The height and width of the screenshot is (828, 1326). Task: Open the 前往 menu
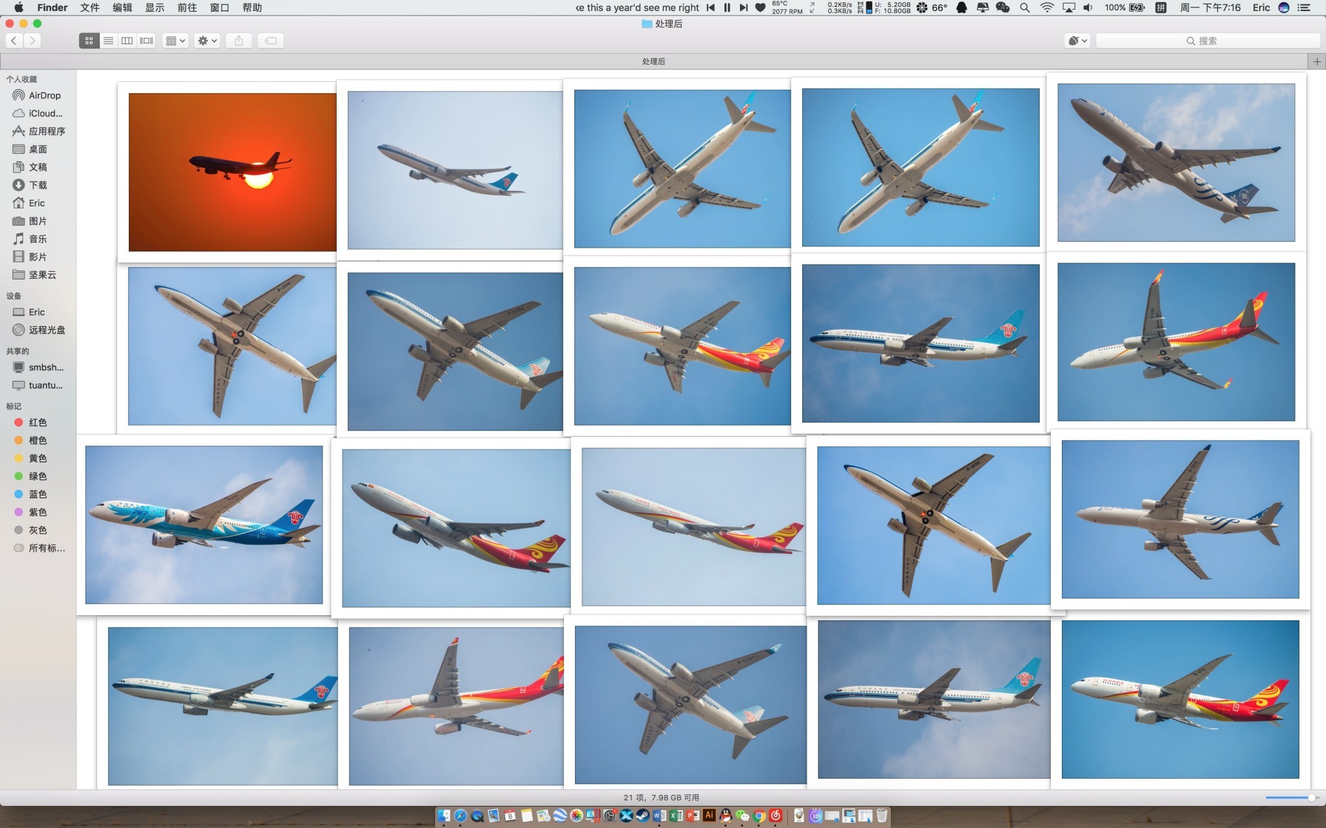point(187,8)
